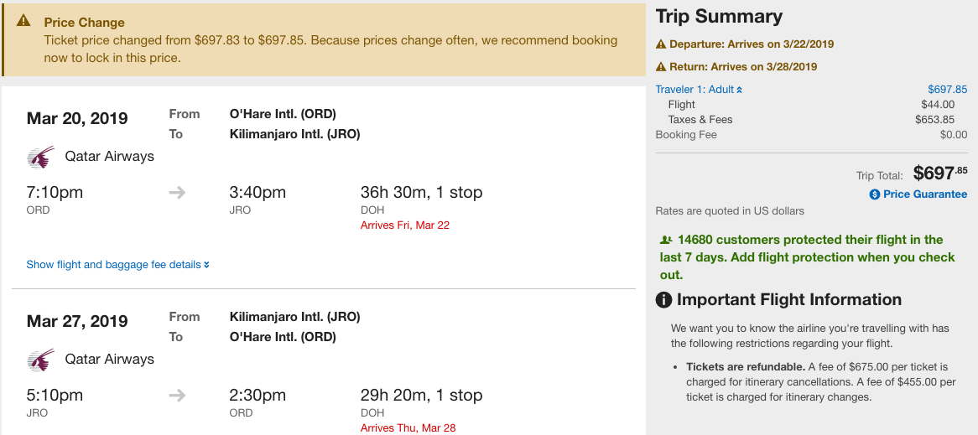Click the red Arrives Thu, Mar 28 notice
The width and height of the screenshot is (978, 435).
pyautogui.click(x=408, y=428)
